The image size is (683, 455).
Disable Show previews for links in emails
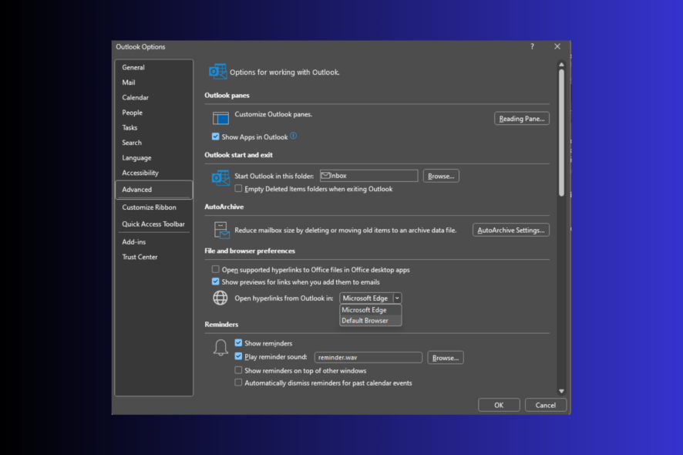point(214,281)
